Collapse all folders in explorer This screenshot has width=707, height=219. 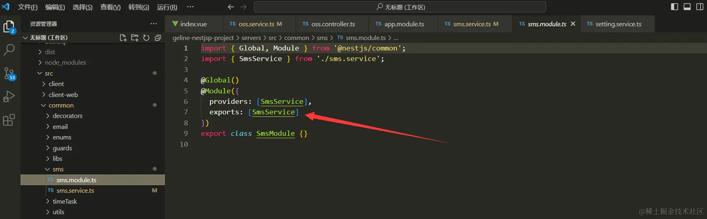pos(158,38)
